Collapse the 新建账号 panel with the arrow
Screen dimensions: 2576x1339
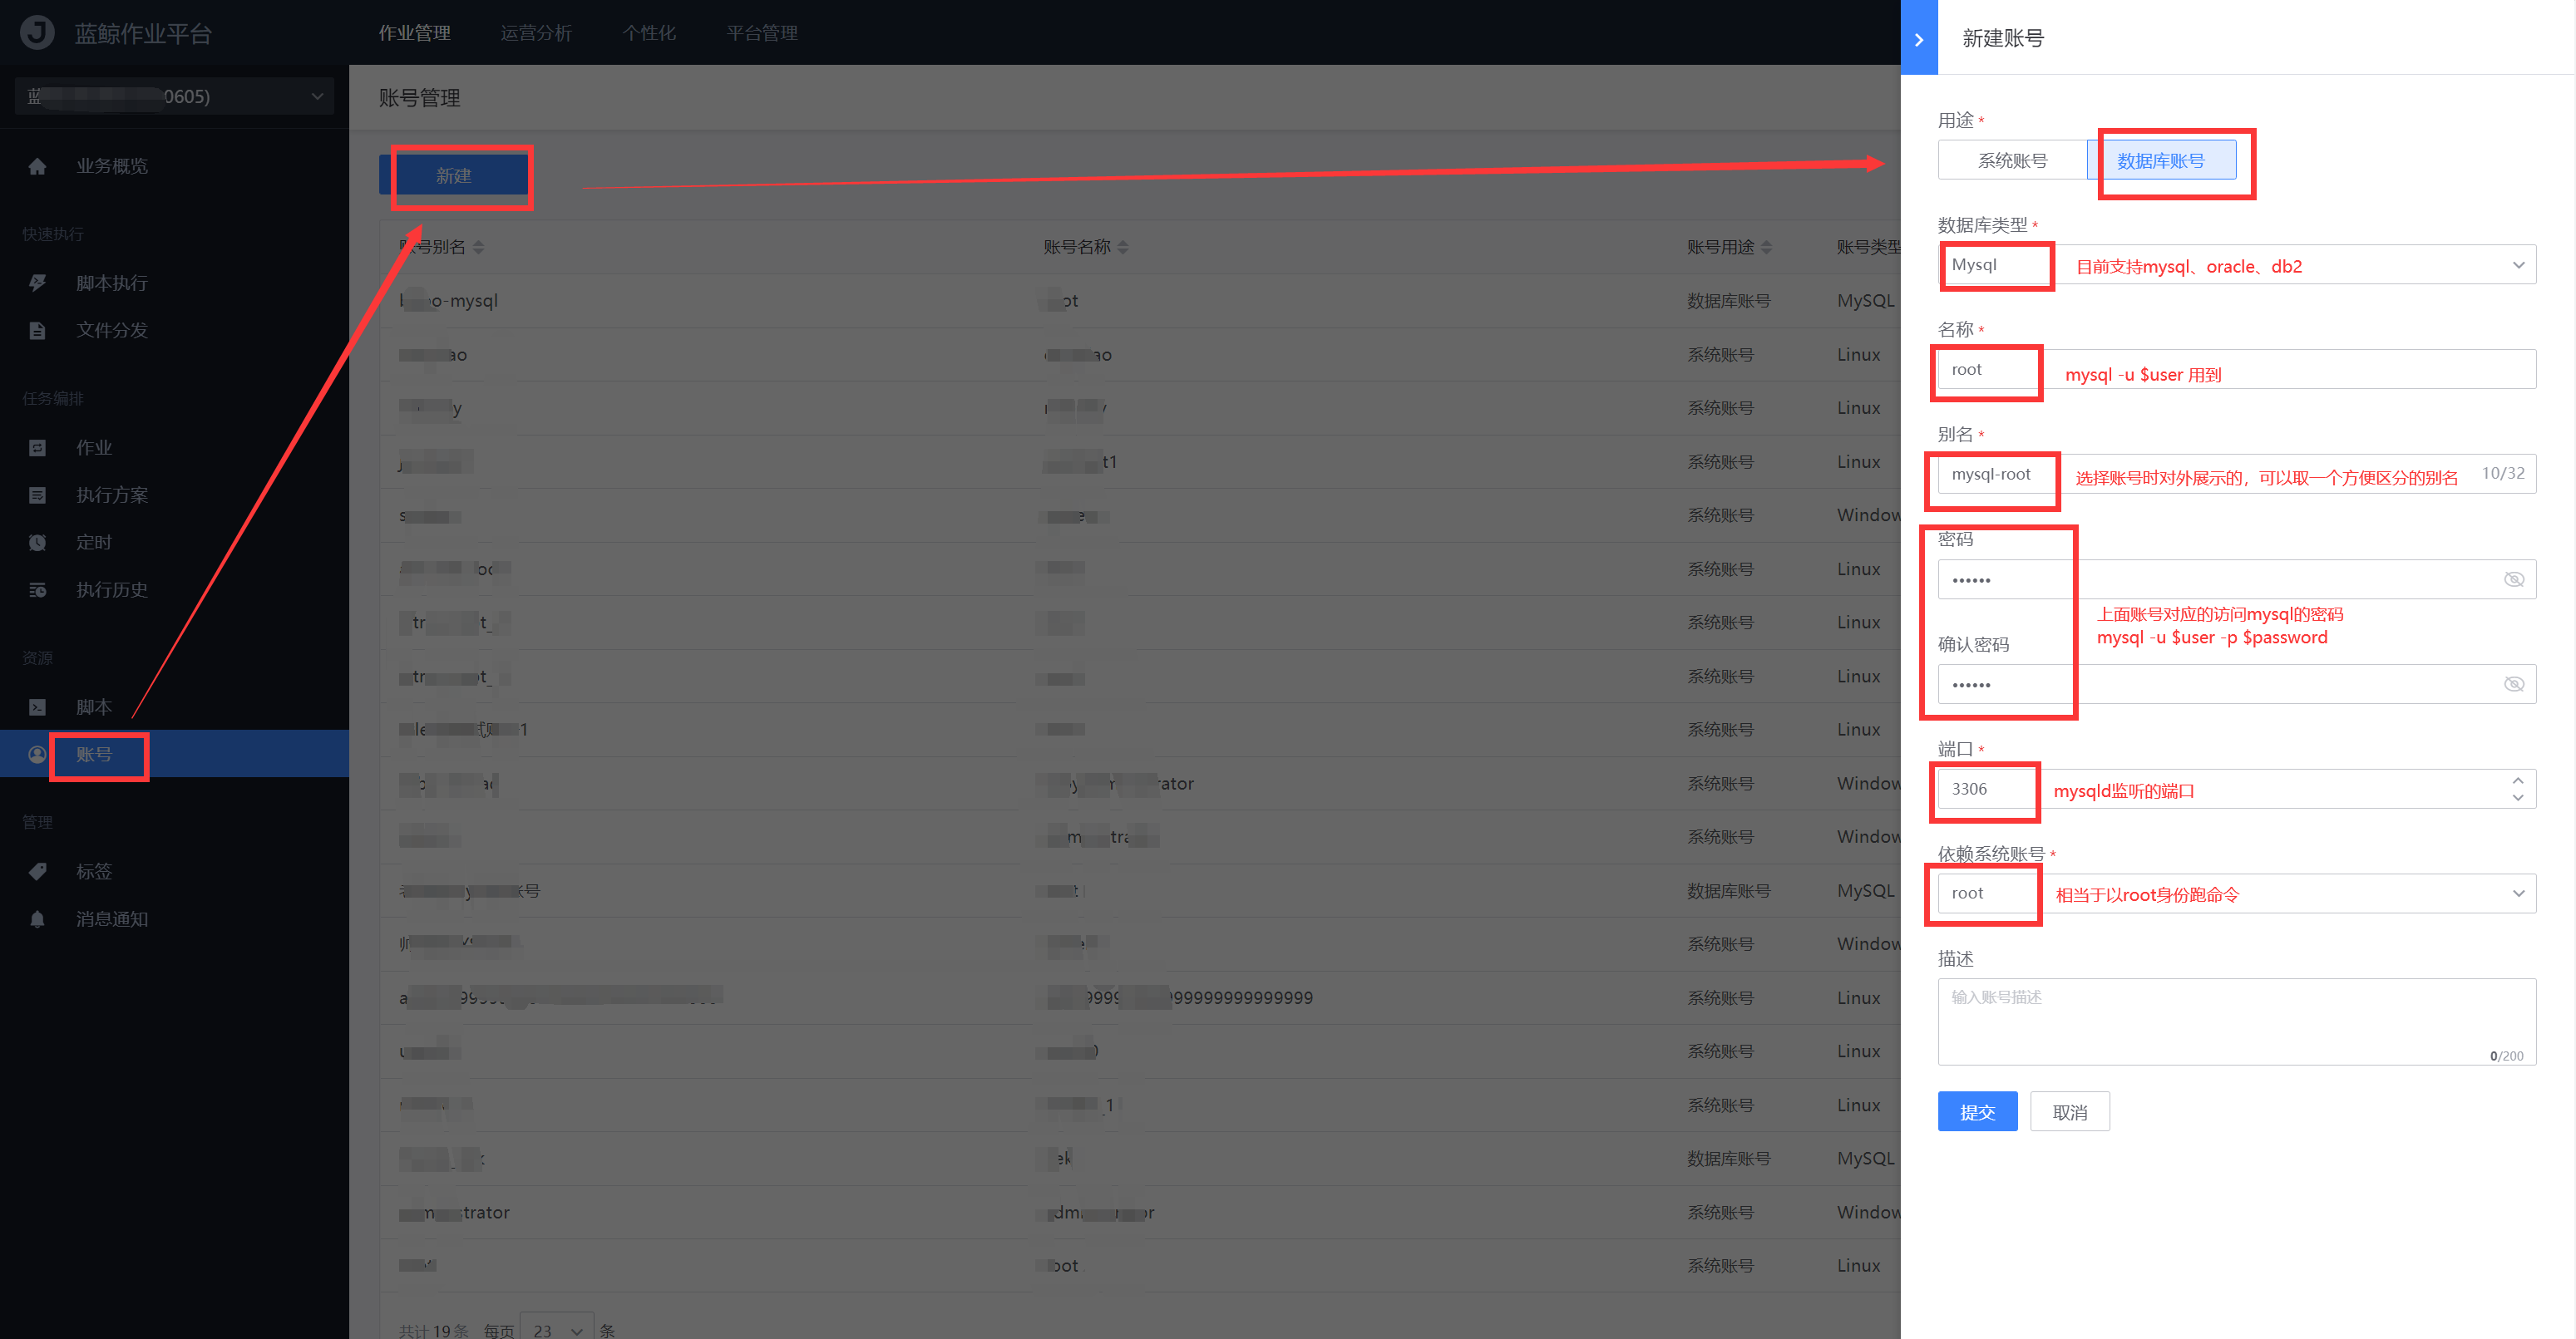(x=1918, y=38)
